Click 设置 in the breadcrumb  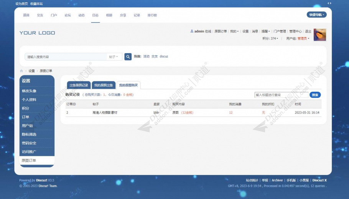(x=31, y=71)
